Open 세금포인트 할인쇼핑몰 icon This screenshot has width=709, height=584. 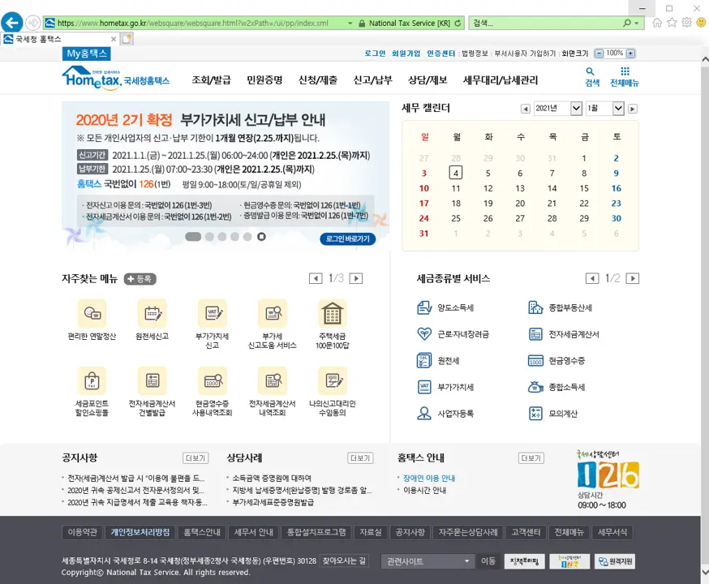click(92, 380)
